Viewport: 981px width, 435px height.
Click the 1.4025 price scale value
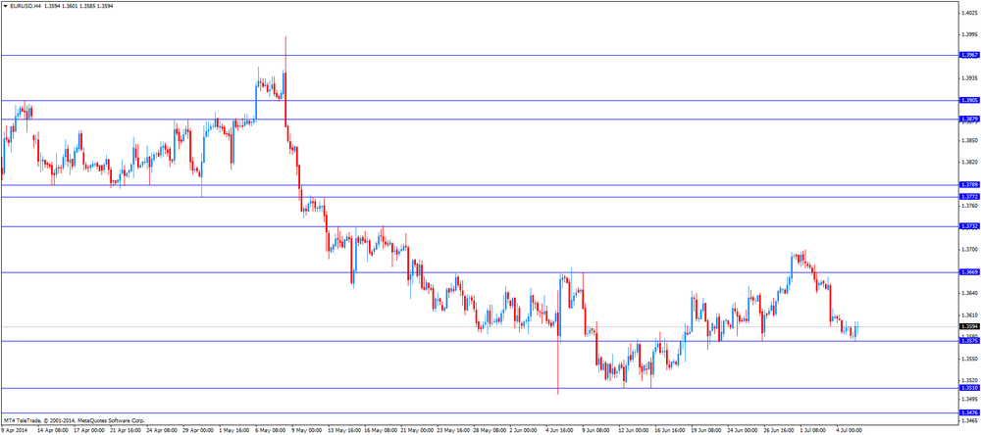(x=969, y=13)
